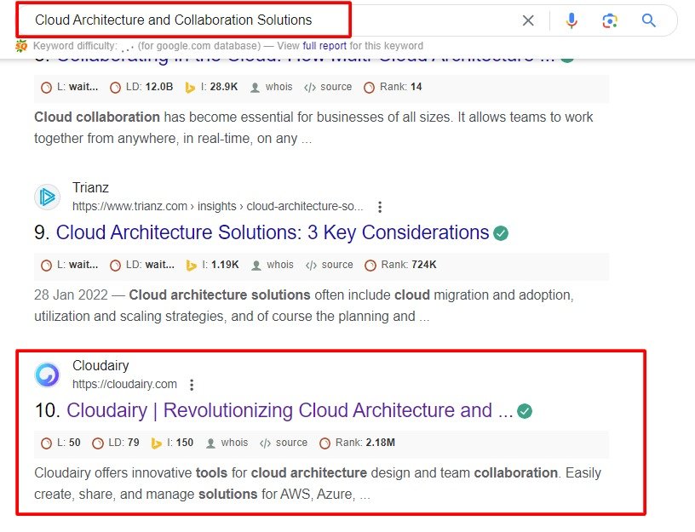
Task: Click the https://cloudairy.com URL text
Action: [x=124, y=384]
